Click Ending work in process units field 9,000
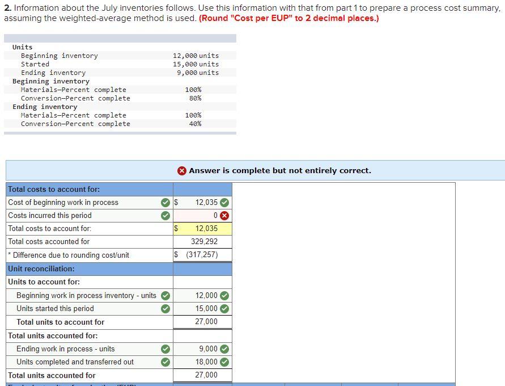The image size is (505, 386). 202,349
